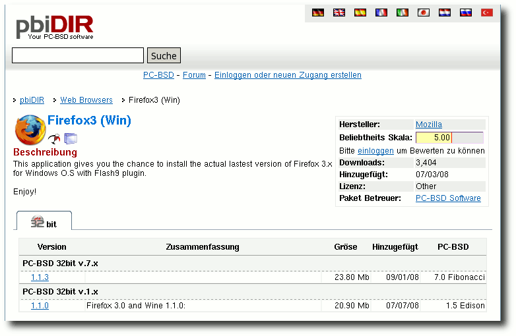516x336 pixels.
Task: Click the PC-BSD 32bit v.7.x group row
Action: (253, 263)
